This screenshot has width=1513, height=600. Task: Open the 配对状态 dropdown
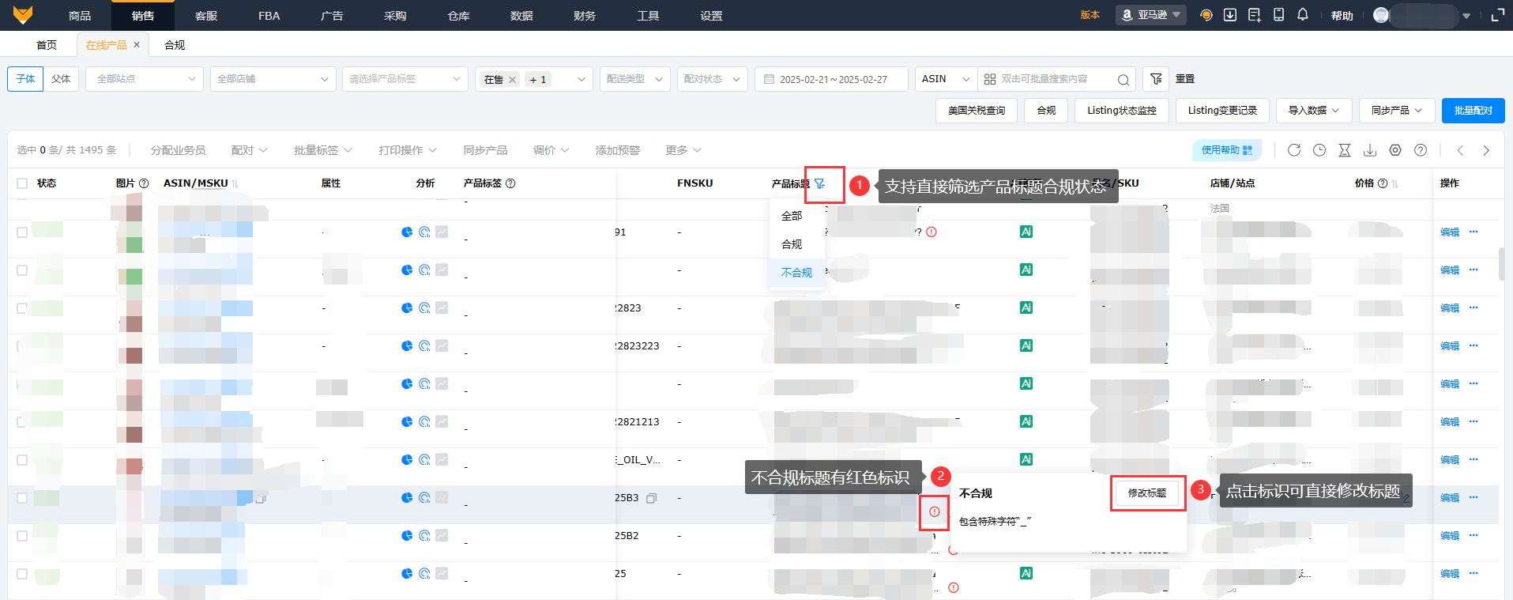(x=713, y=79)
